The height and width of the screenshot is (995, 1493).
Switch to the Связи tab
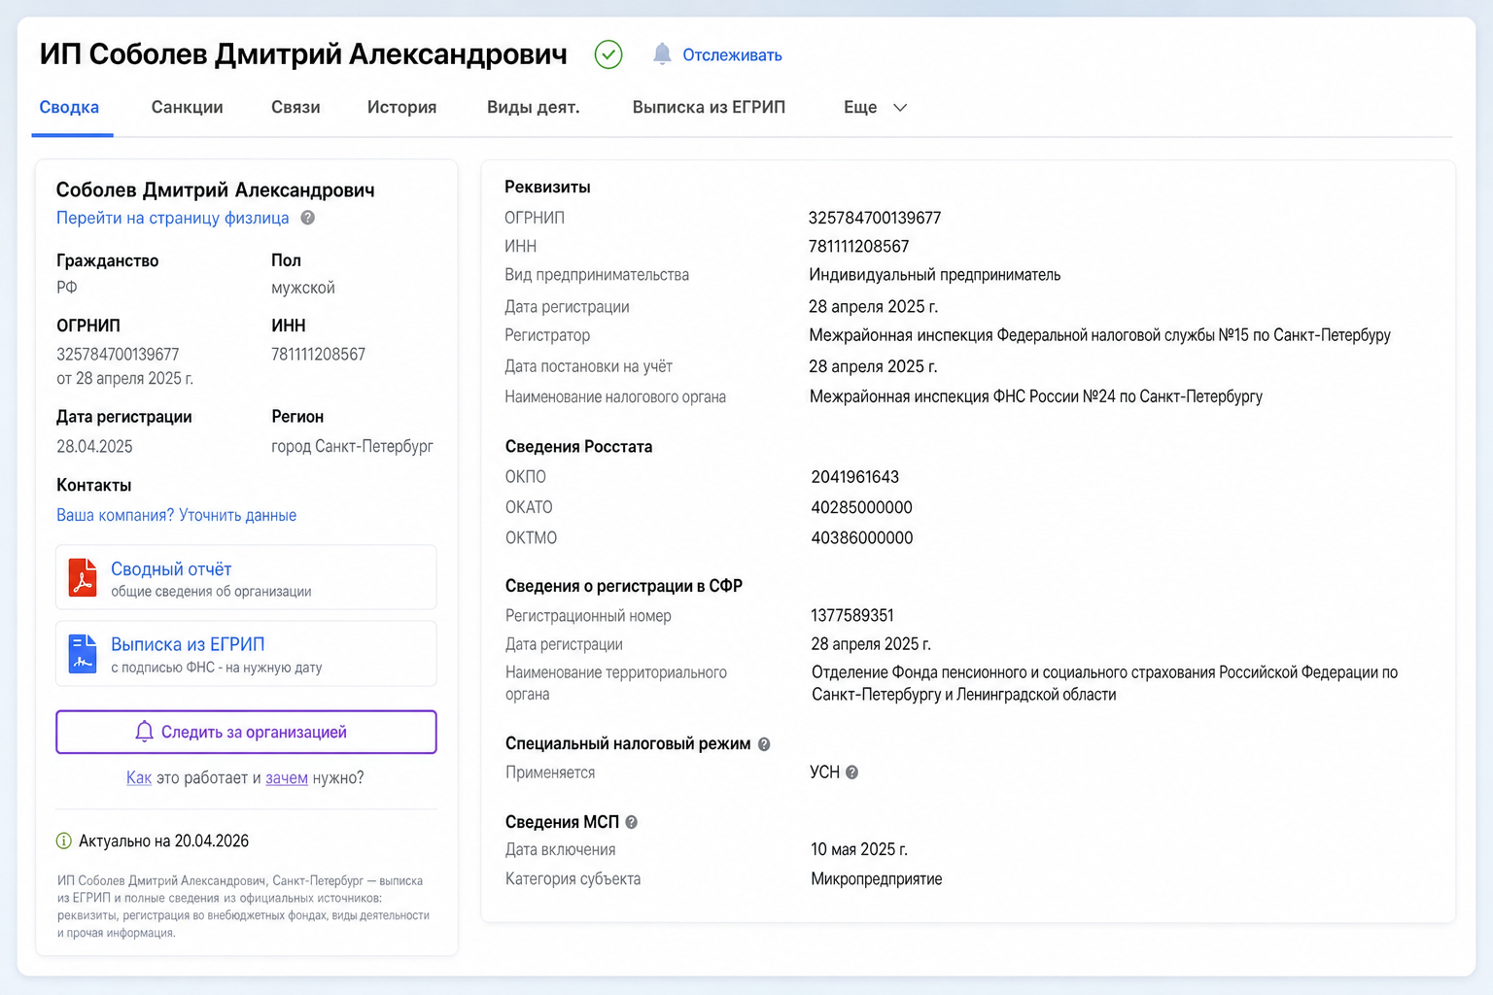pyautogui.click(x=295, y=107)
